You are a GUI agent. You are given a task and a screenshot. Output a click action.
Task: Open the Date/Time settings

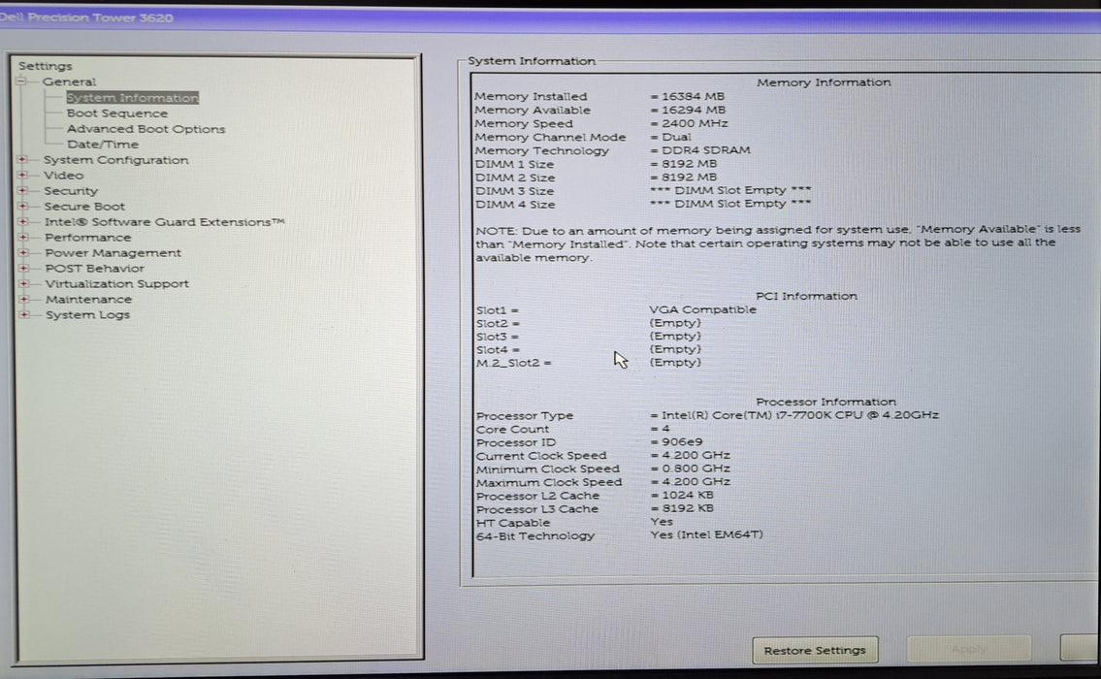(103, 145)
